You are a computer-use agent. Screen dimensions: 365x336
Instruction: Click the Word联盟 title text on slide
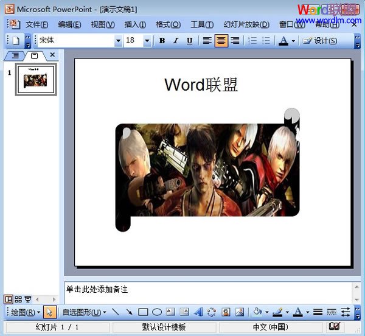click(x=201, y=85)
